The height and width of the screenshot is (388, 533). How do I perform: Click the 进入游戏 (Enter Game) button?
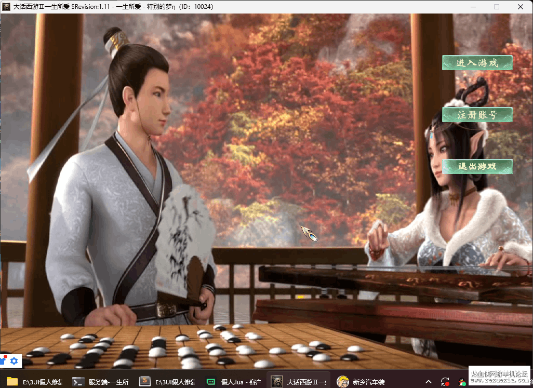tap(477, 63)
